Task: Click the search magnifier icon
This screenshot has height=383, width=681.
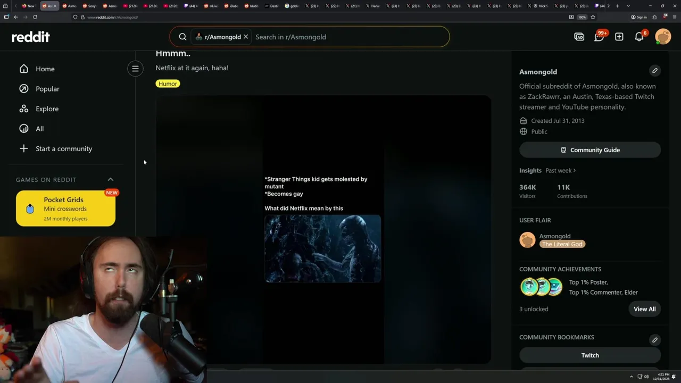Action: point(182,37)
